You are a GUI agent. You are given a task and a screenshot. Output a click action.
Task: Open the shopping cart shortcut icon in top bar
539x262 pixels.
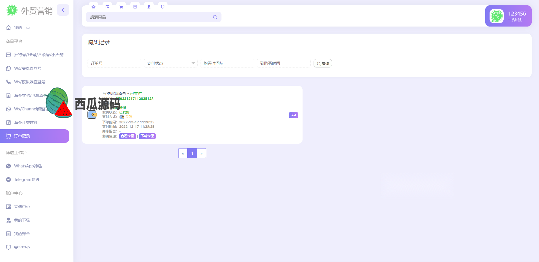[x=121, y=7]
